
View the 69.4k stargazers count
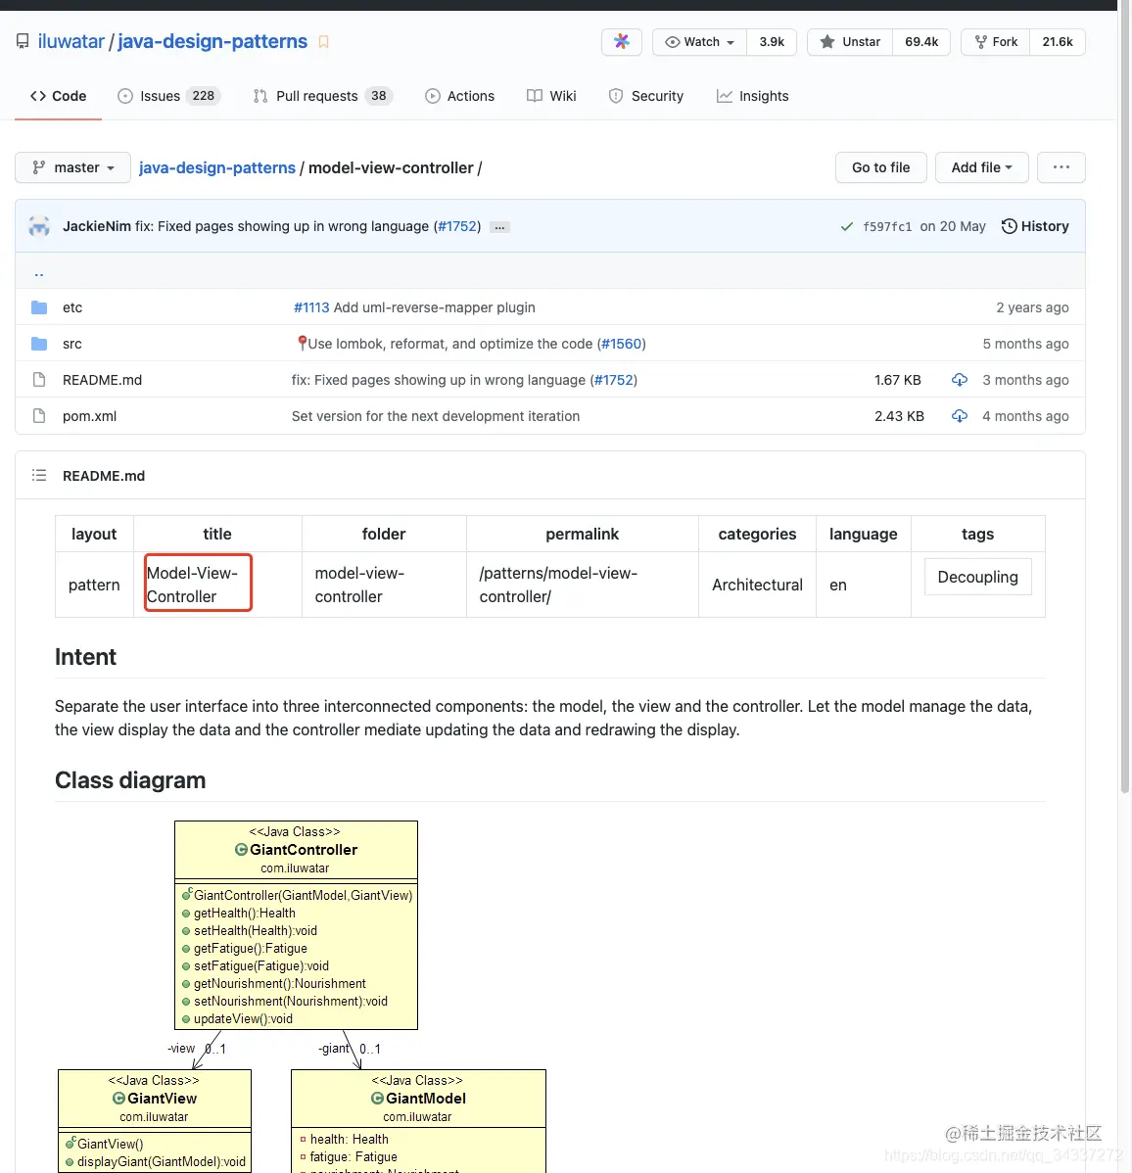pos(921,42)
